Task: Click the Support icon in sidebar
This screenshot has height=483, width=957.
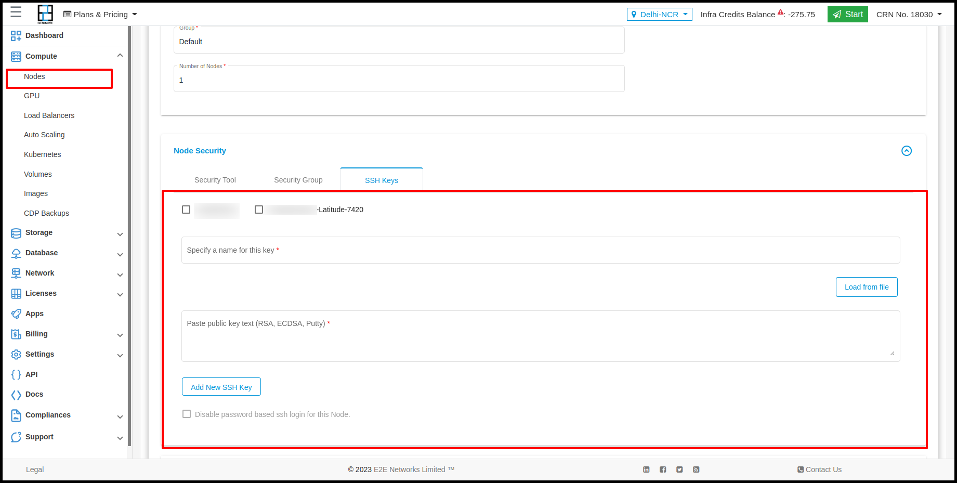Action: click(x=16, y=437)
